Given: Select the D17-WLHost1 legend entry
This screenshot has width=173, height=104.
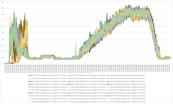Looking at the screenshot, I should (x=47, y=75).
